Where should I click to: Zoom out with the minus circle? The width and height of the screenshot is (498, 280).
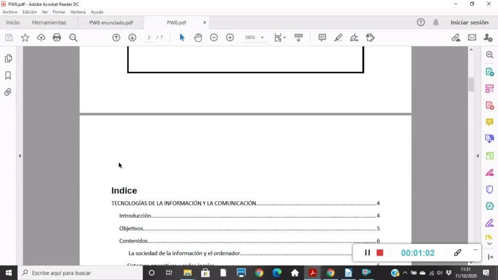[214, 37]
